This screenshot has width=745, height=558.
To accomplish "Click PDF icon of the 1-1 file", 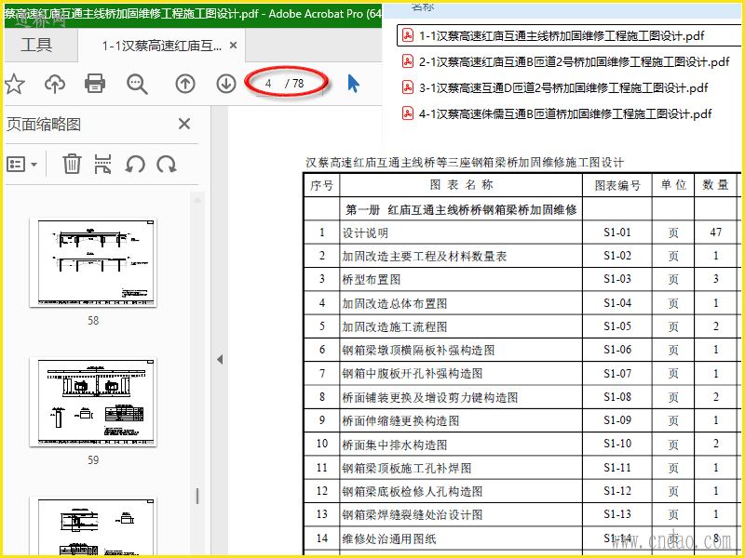I will 408,36.
